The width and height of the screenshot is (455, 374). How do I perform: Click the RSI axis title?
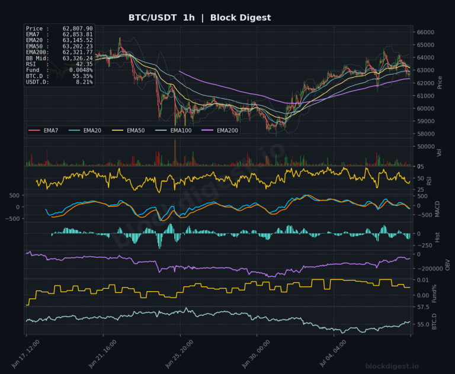pyautogui.click(x=429, y=181)
